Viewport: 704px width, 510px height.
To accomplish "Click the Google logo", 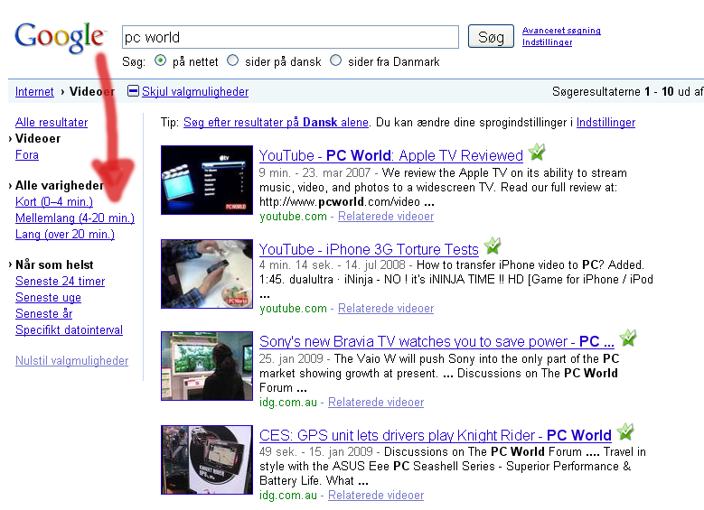I will pos(59,36).
